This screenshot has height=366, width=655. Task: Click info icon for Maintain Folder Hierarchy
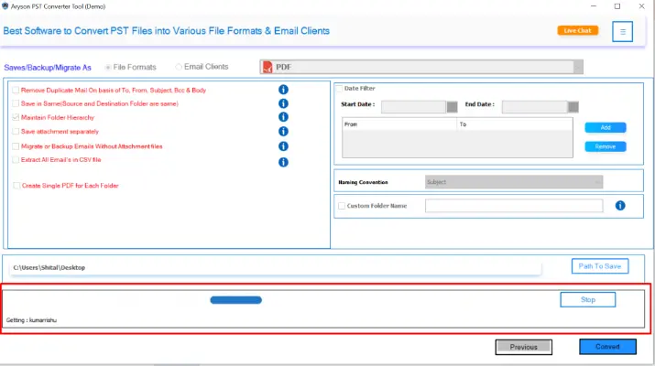[x=283, y=117]
